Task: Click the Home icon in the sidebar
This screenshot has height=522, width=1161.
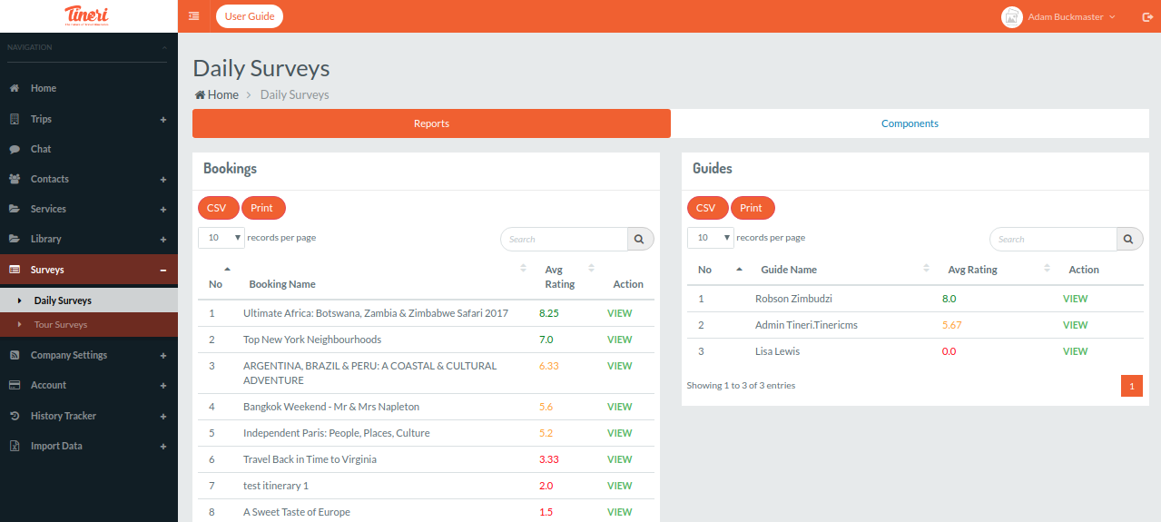Action: pyautogui.click(x=15, y=88)
